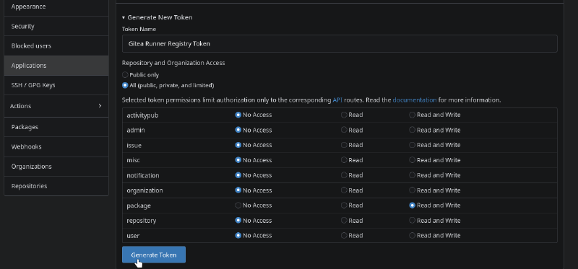Set admin to No Access
Screen dimensions: 578x269
[238, 130]
